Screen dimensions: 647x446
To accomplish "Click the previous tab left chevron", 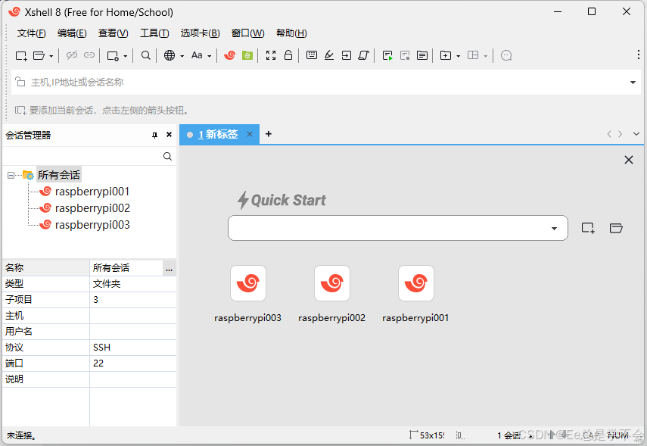I will [609, 134].
